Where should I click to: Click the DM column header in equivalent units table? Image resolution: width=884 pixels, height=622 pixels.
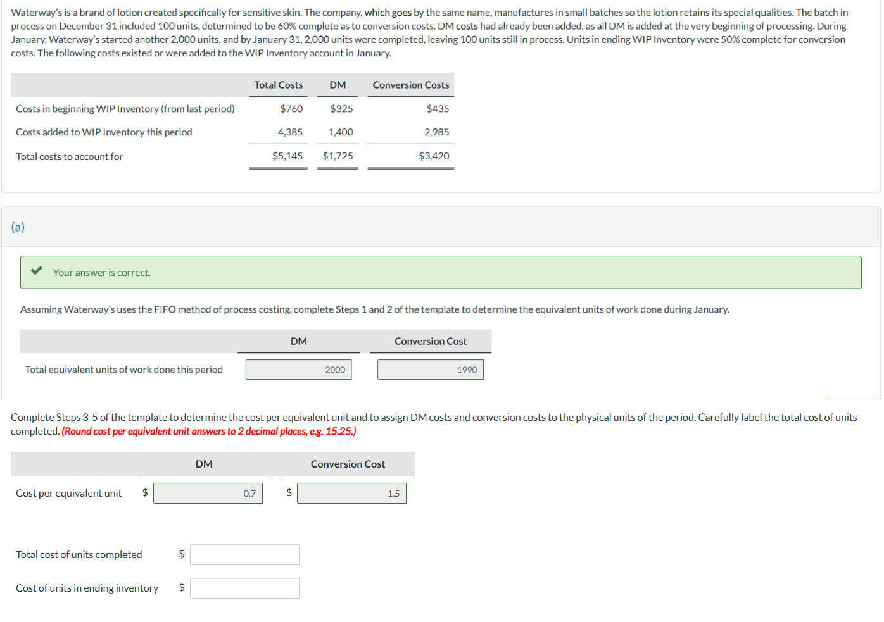point(298,341)
